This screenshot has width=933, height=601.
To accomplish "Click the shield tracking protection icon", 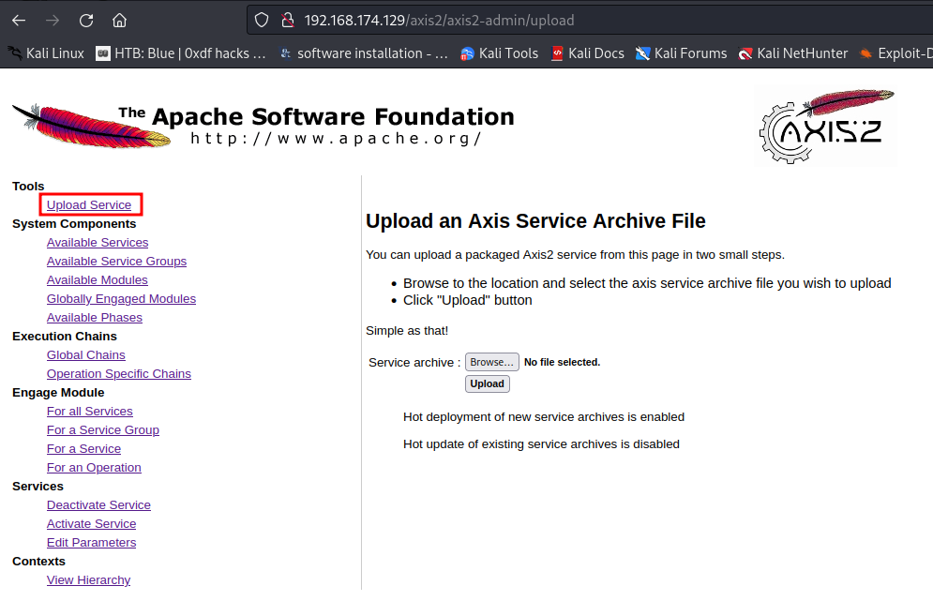I will (262, 21).
